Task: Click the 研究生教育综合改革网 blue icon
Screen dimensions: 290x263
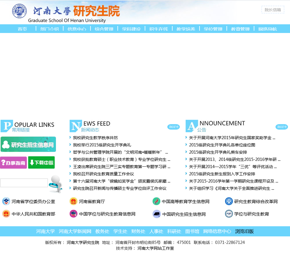Action: [229, 201]
